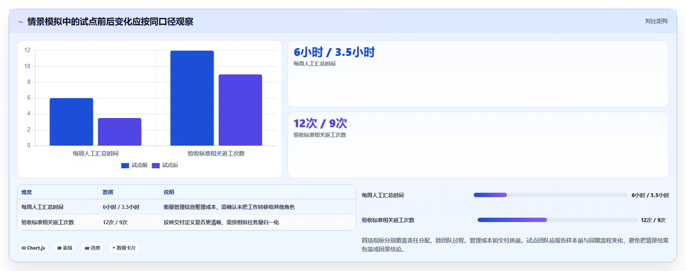Click table cell 每周人工汇总时间
Viewport: 686px width, 271px height.
[42, 207]
